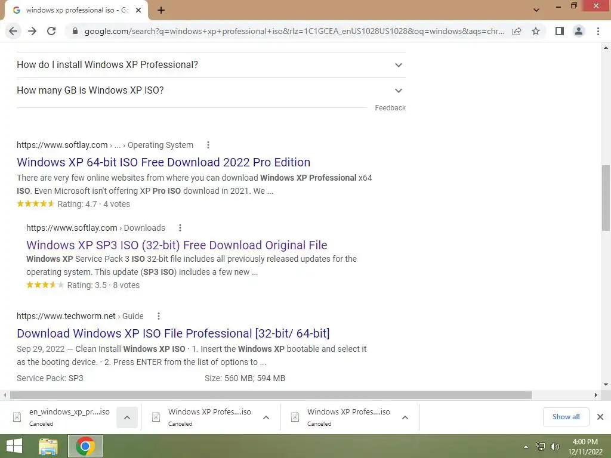
Task: Expand options for last Windows XP Profes....iso download
Action: point(405,417)
